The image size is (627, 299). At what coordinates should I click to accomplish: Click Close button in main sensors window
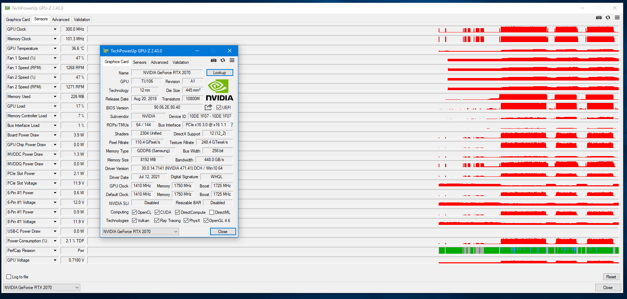608,288
